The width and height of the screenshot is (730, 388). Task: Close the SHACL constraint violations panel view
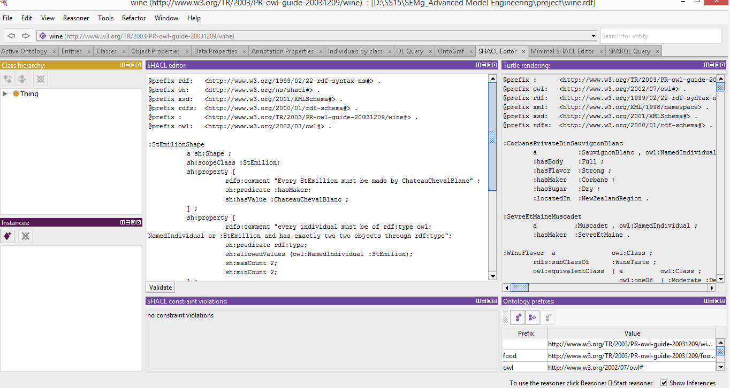(496, 301)
